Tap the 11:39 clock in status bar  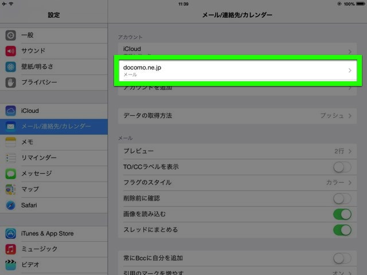click(183, 4)
